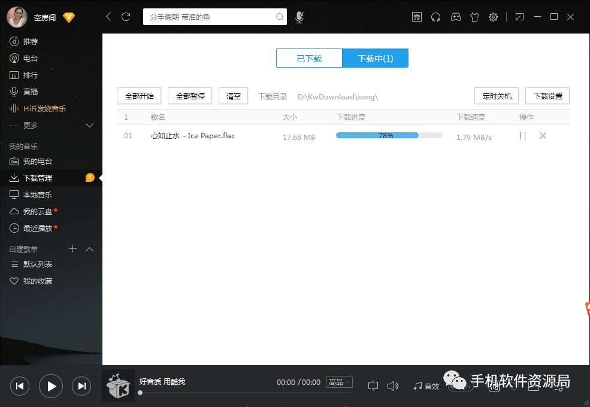
Task: Click the volume speaker icon
Action: (392, 386)
